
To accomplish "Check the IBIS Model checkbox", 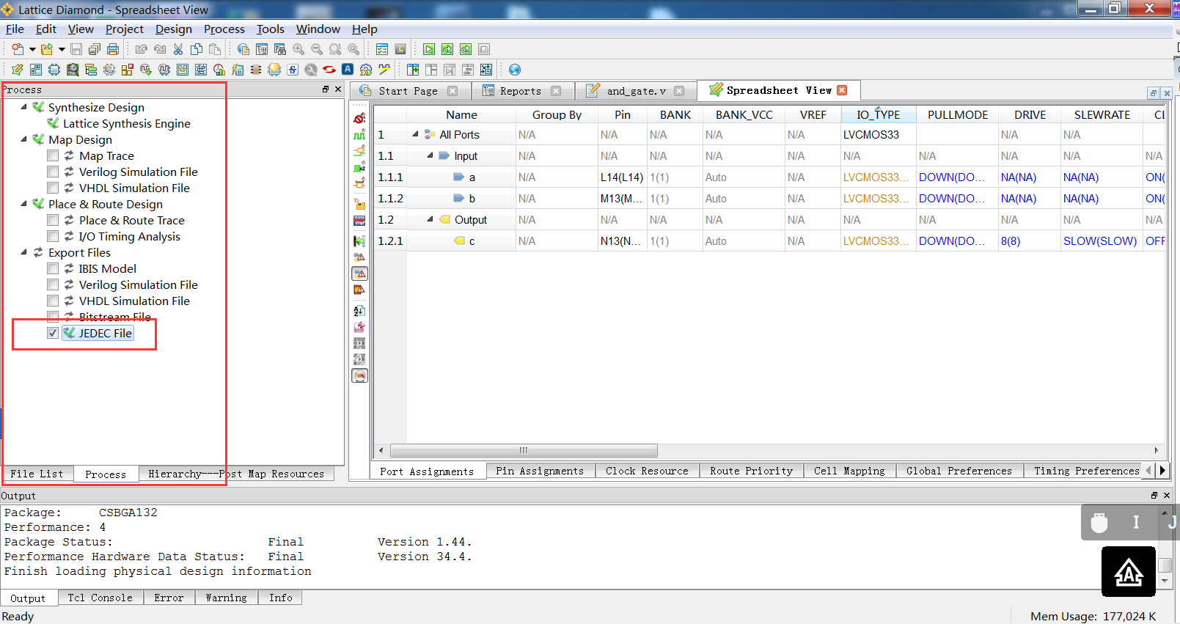I will point(53,268).
